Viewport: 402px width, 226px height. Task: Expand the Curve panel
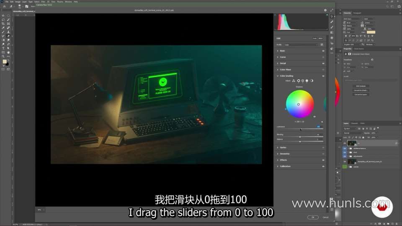tap(278, 57)
